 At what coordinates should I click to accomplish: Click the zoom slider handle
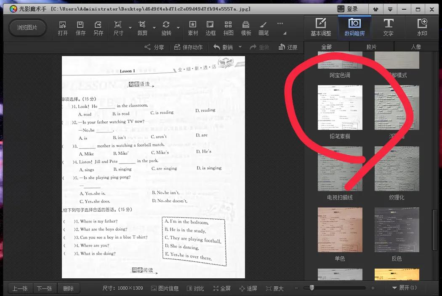[x=312, y=288]
